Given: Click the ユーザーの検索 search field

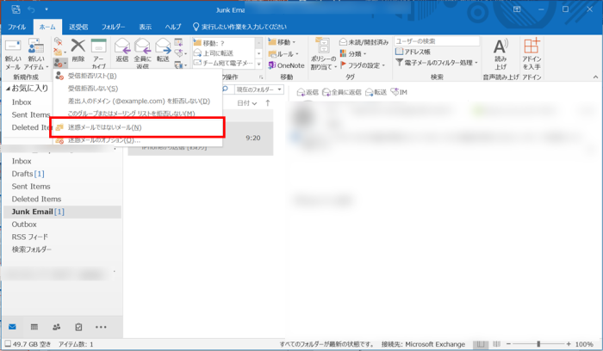Looking at the screenshot, I should tap(436, 40).
